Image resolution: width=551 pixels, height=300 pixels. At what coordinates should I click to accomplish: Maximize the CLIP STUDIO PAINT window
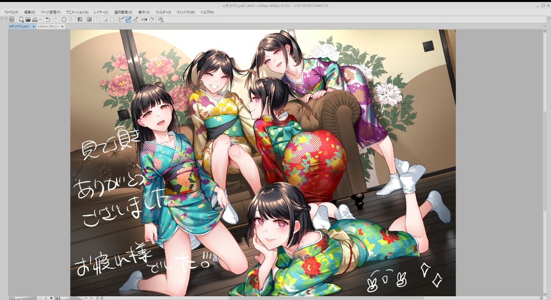point(543,5)
